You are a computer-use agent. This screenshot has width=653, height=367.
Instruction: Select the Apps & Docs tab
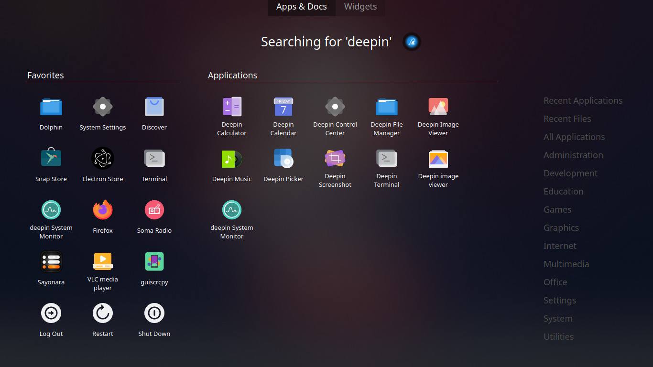click(x=302, y=7)
